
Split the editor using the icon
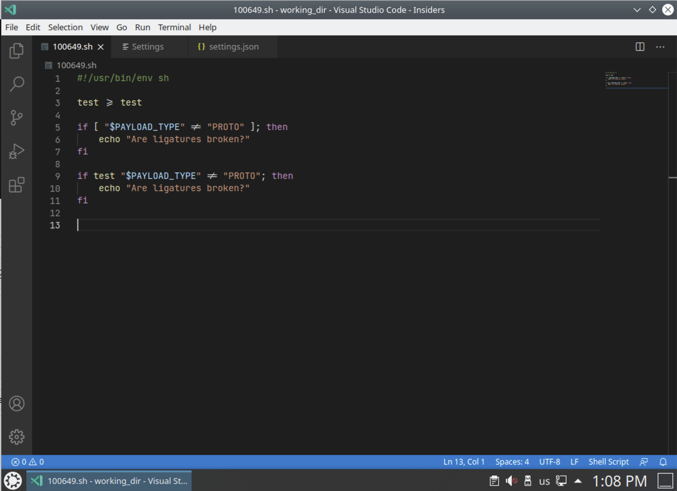tap(640, 47)
